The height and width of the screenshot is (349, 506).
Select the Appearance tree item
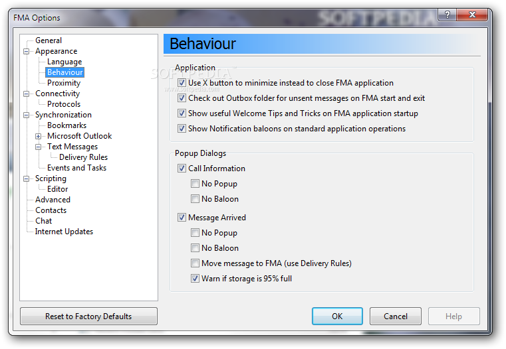pyautogui.click(x=56, y=51)
